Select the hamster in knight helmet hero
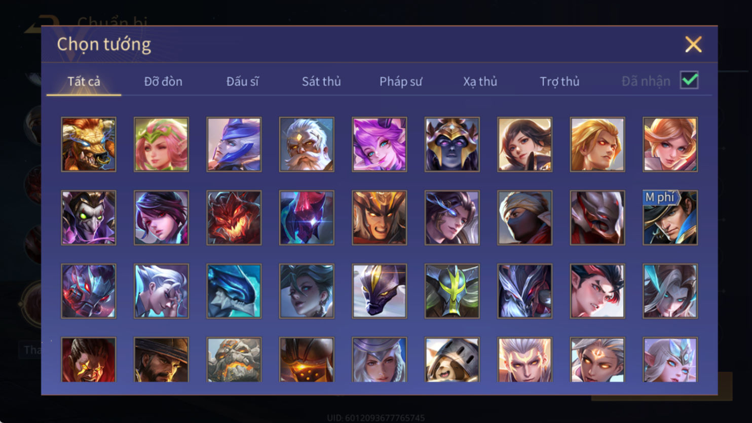This screenshot has width=752, height=423. tap(452, 360)
